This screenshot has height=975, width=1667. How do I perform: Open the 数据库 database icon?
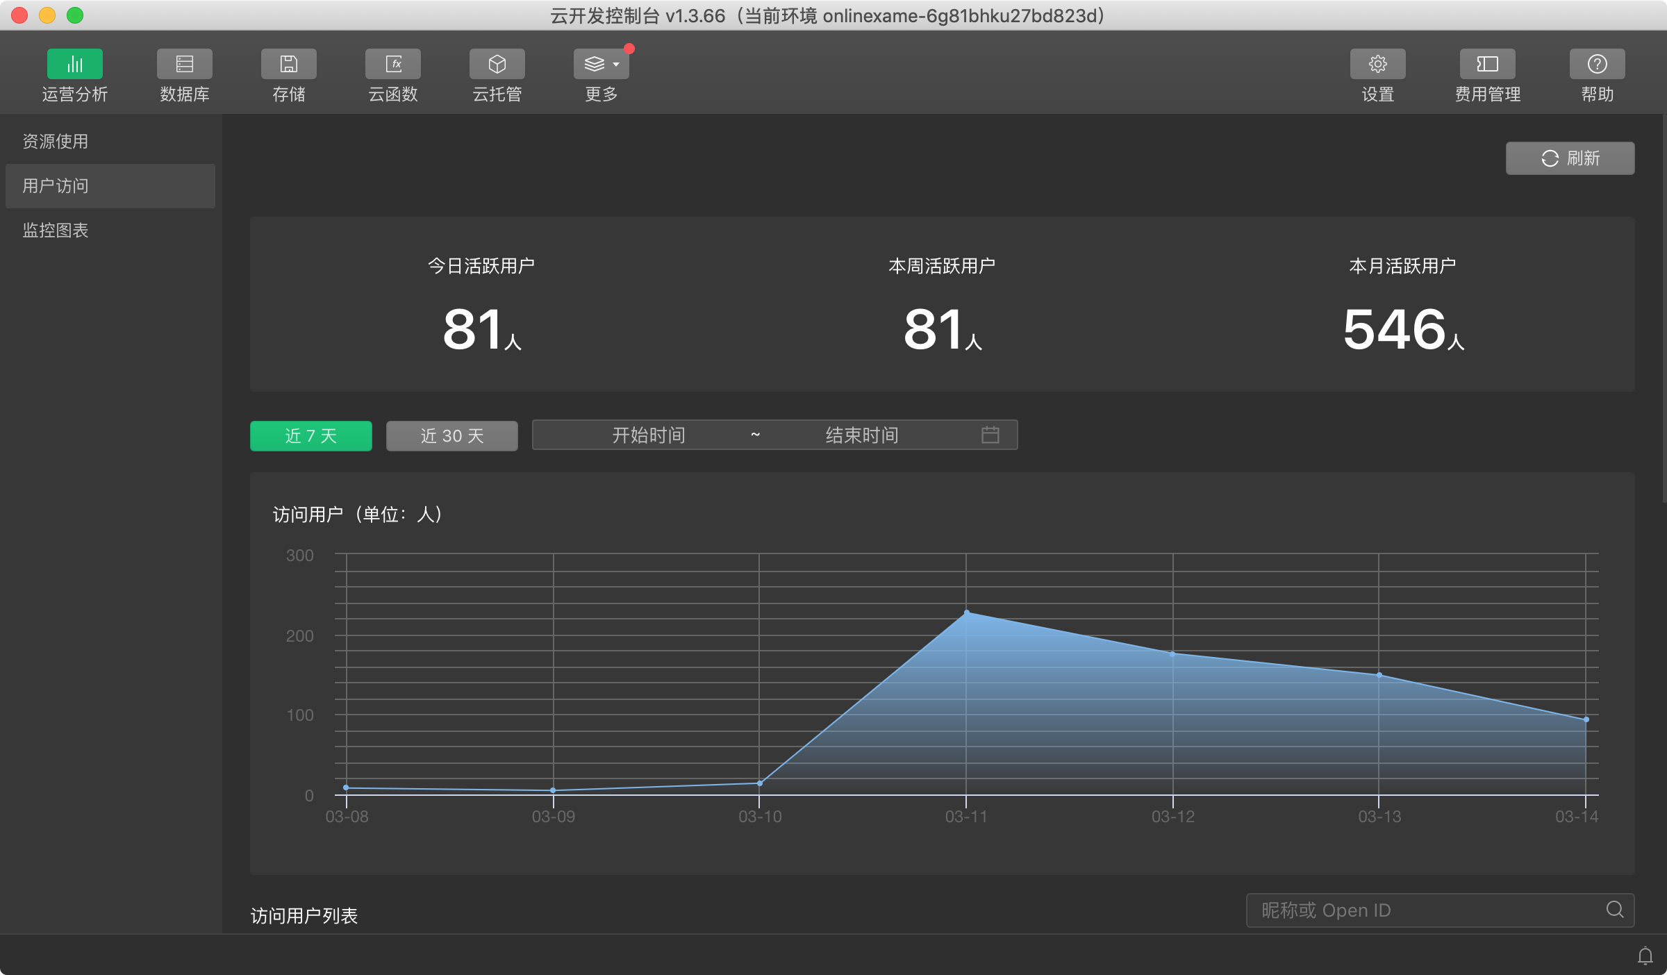(x=184, y=64)
